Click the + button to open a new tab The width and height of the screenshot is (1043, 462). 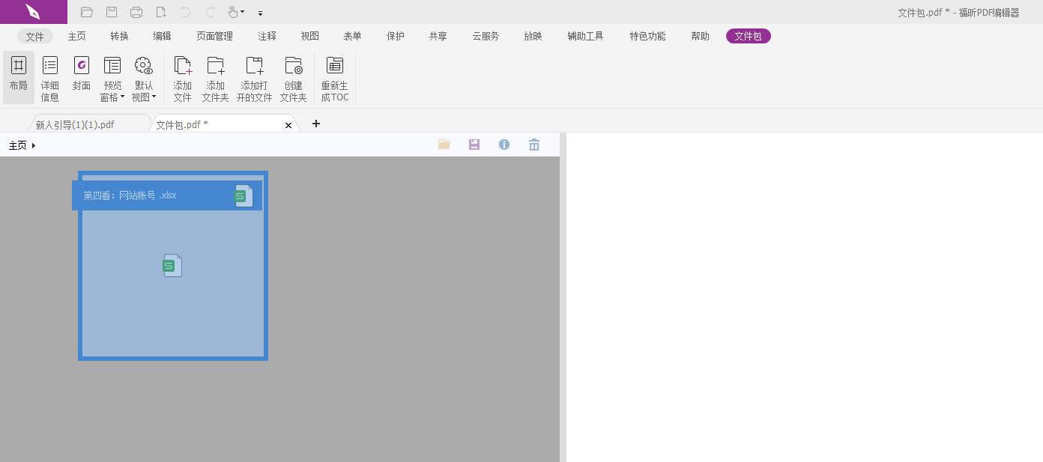click(x=315, y=124)
